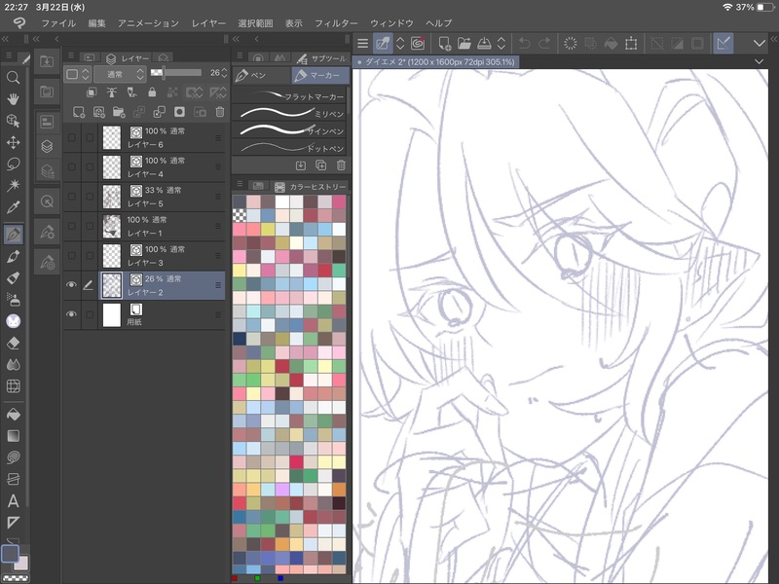Open the 編集 menu

click(x=96, y=23)
